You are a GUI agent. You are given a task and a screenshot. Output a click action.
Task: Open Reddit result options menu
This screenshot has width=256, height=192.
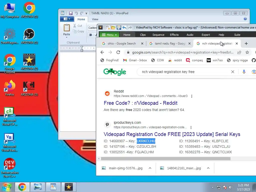pos(192,96)
